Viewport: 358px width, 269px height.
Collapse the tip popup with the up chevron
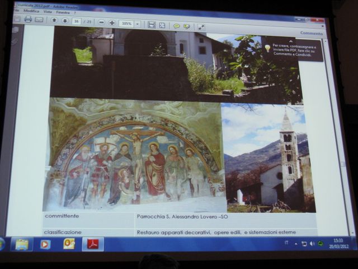click(x=291, y=41)
